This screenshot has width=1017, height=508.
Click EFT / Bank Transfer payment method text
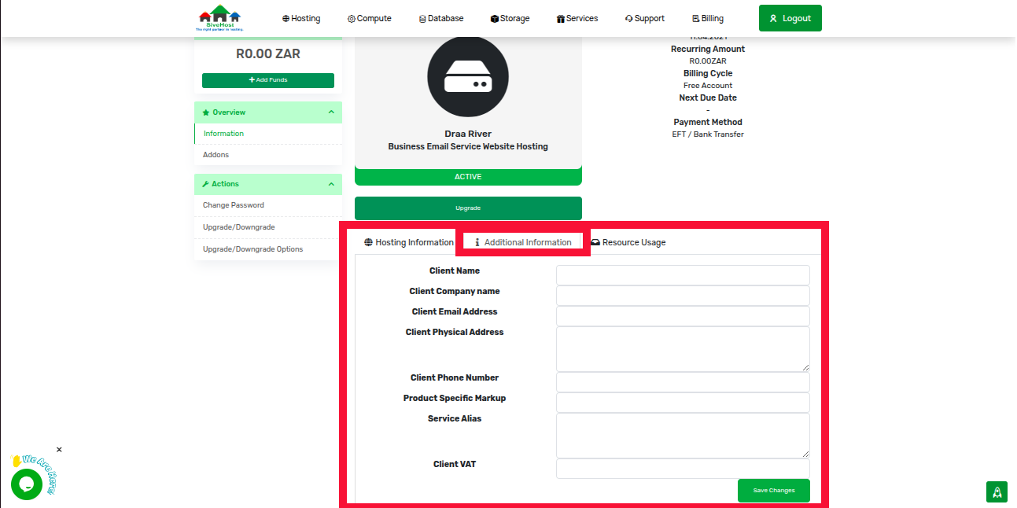[707, 134]
